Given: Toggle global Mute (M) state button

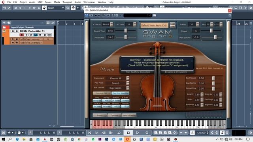Looking at the screenshot, I should click(15, 8).
